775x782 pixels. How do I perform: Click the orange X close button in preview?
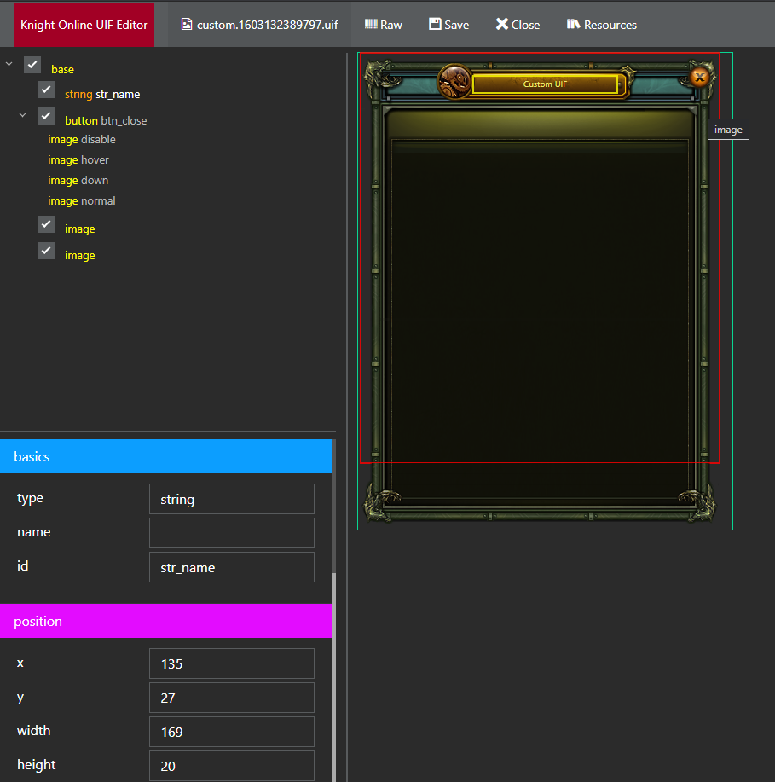(700, 78)
